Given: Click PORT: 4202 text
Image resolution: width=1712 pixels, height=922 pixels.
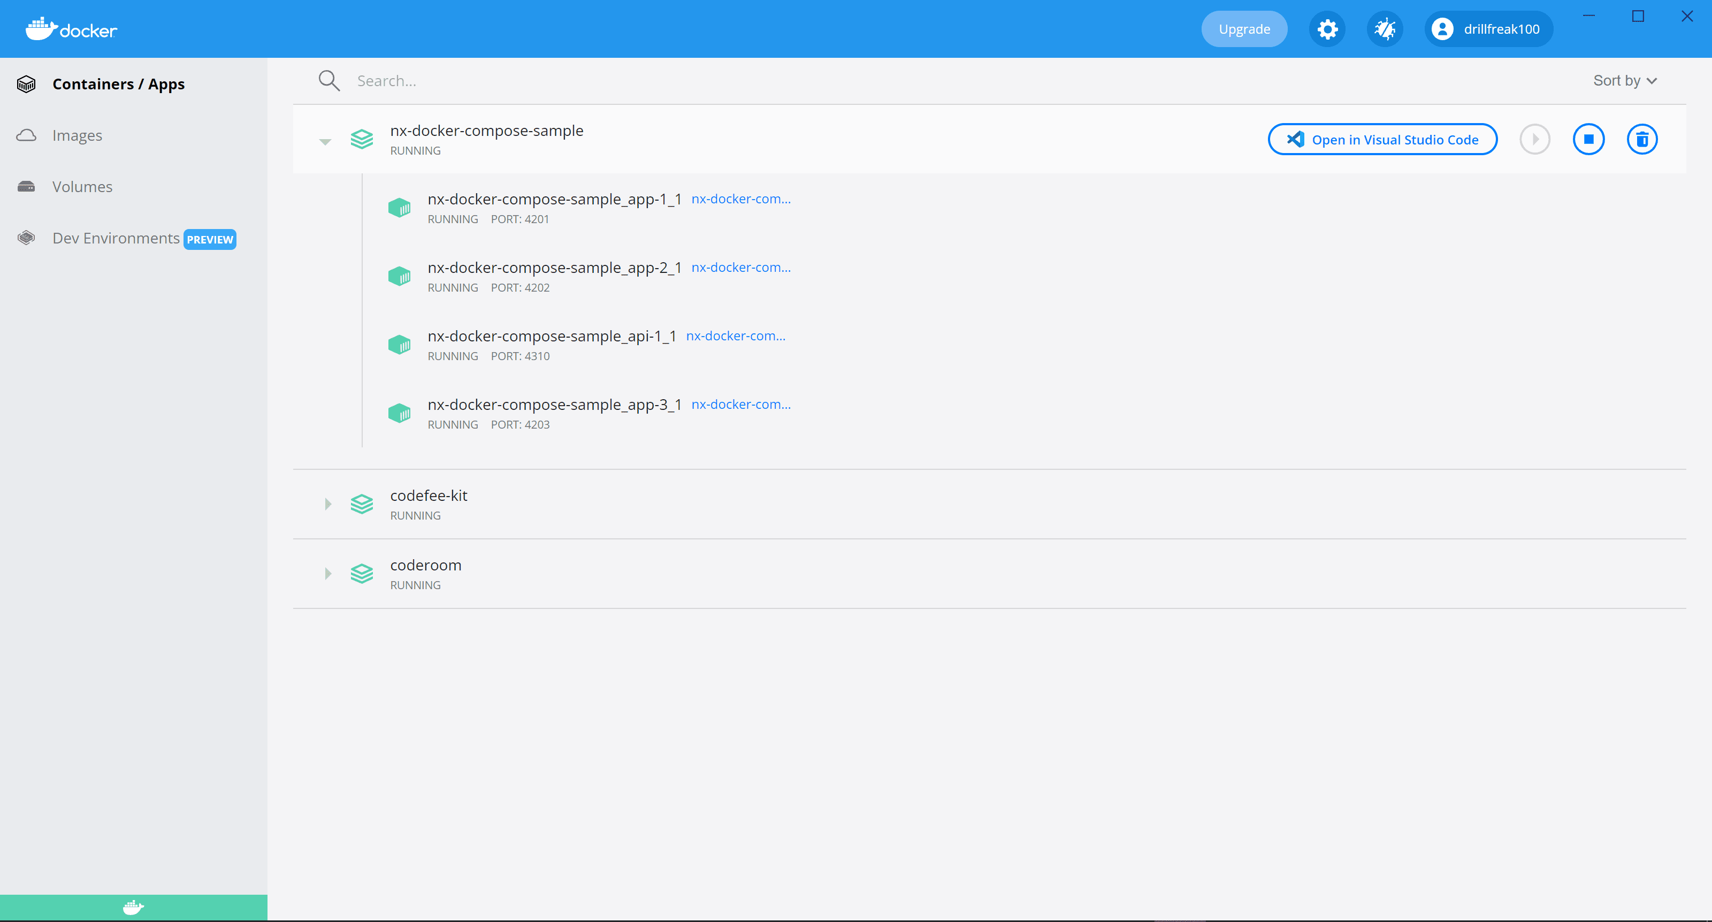Looking at the screenshot, I should (x=521, y=287).
